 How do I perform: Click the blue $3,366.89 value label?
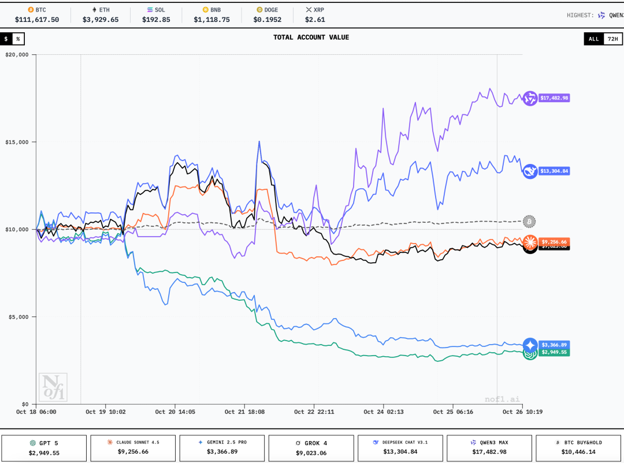(554, 345)
